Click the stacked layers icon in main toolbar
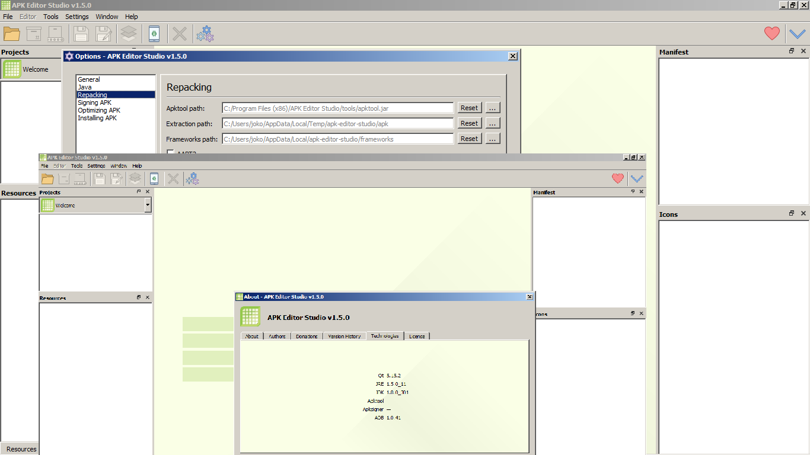 click(129, 34)
